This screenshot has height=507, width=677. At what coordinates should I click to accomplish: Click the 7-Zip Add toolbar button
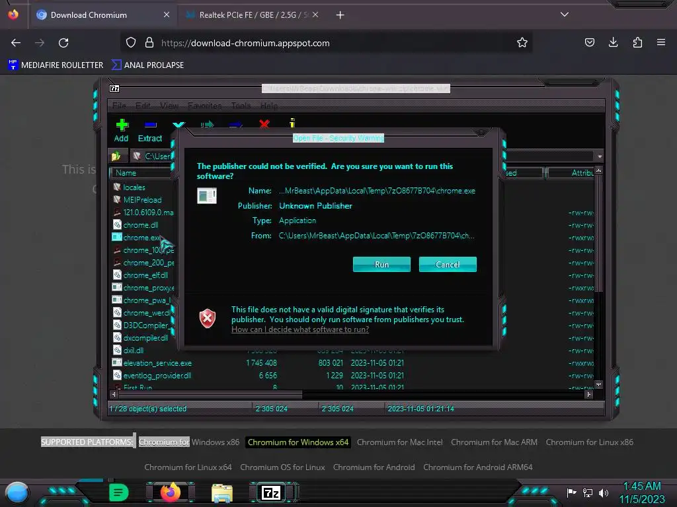[x=122, y=131]
